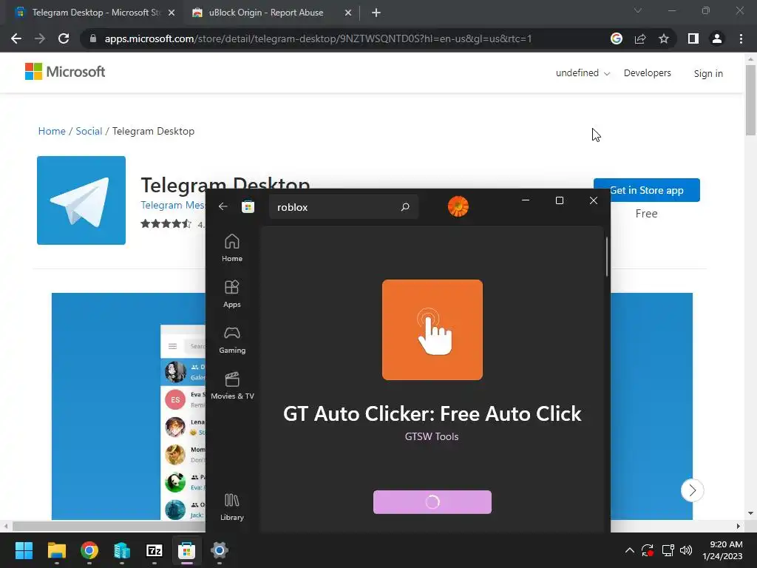Image resolution: width=757 pixels, height=568 pixels.
Task: Open the volume speaker icon in the tray
Action: click(x=685, y=550)
